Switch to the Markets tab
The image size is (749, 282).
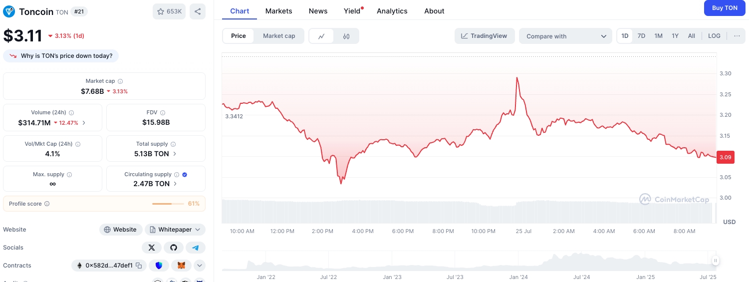[278, 11]
